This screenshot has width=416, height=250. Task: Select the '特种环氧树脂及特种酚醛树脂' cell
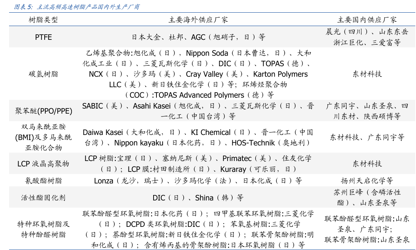(x=43, y=229)
